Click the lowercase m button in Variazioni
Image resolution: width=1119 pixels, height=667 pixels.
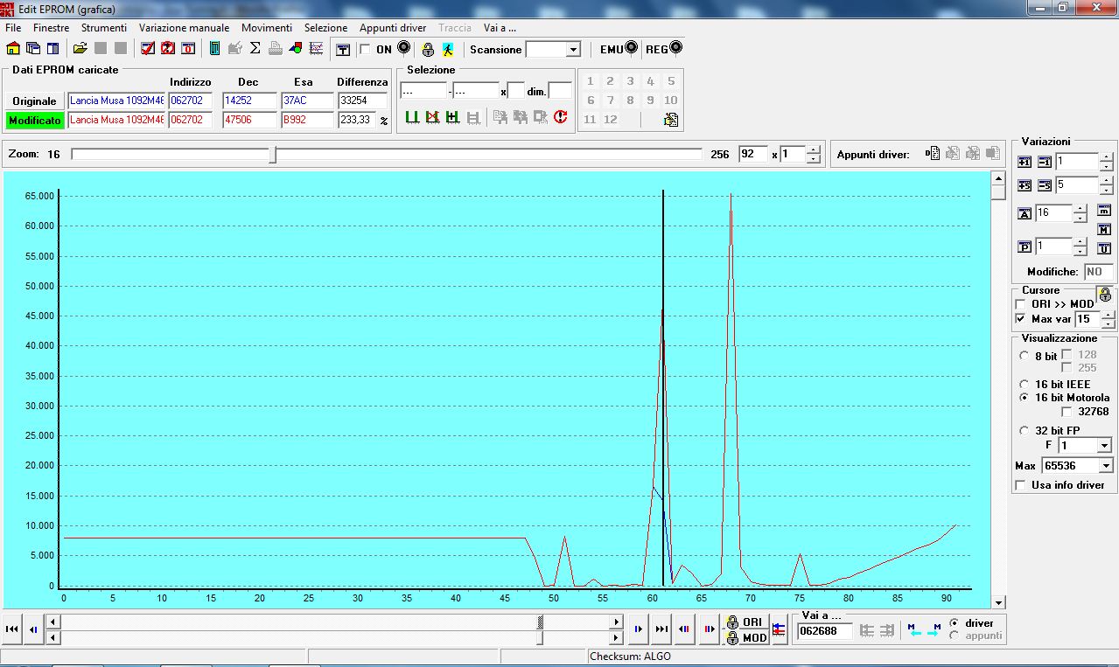click(x=1104, y=210)
